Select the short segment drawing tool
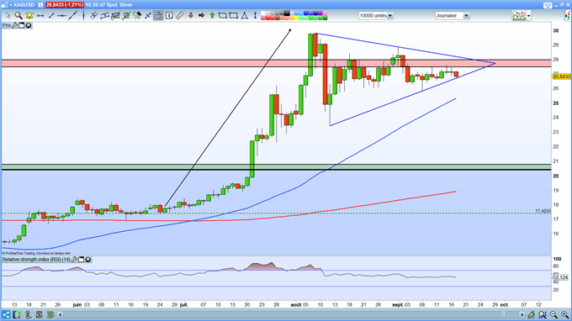This screenshot has width=572, height=321. [51, 16]
